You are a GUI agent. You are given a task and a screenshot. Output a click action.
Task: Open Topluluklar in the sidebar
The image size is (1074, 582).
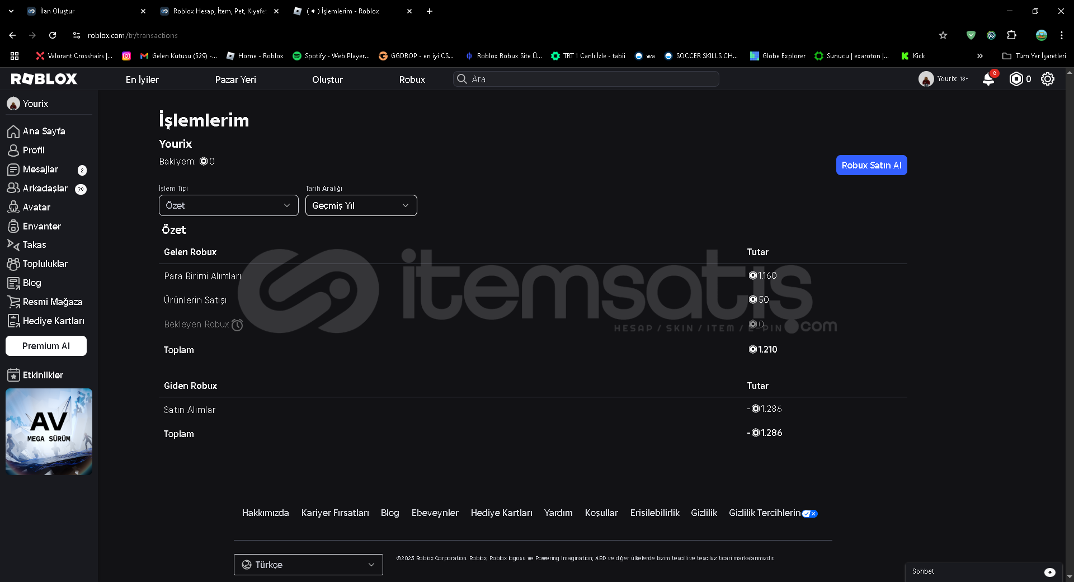click(37, 264)
